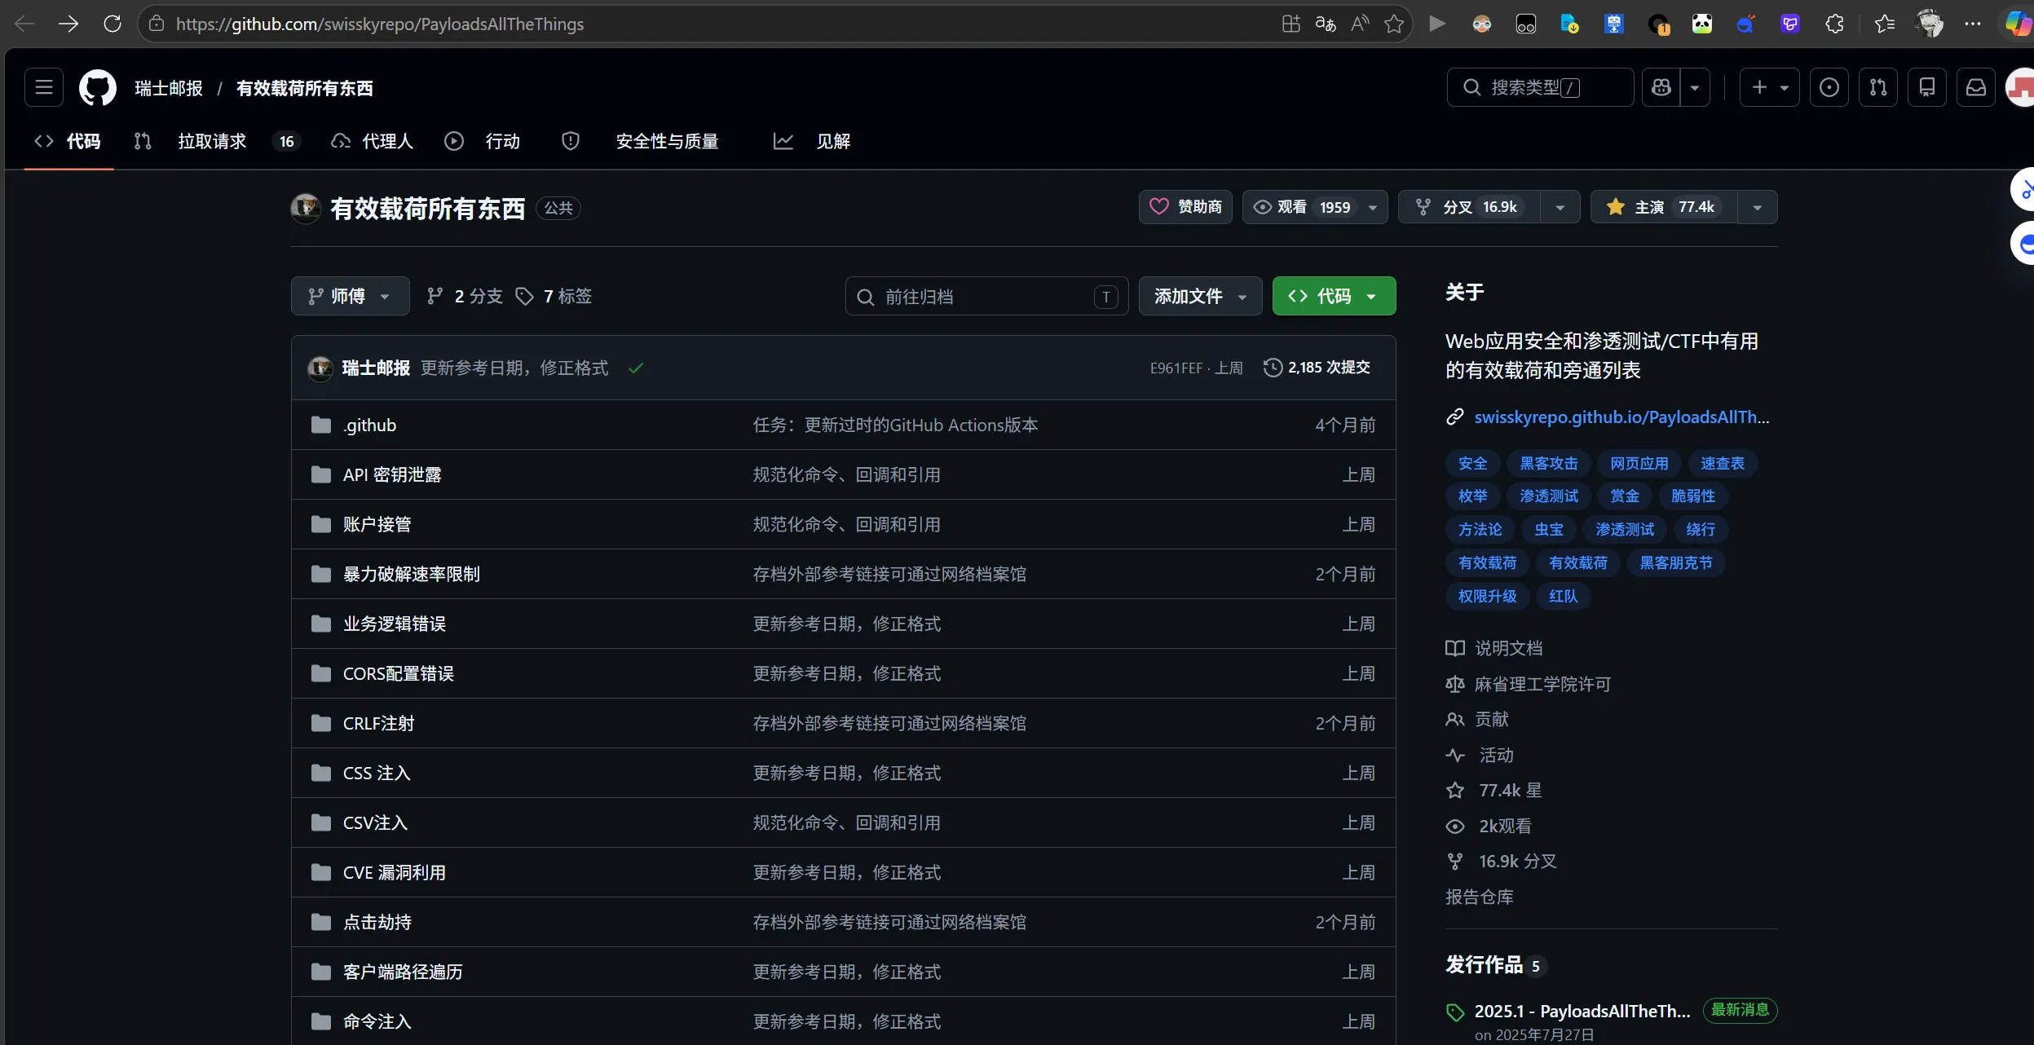The width and height of the screenshot is (2034, 1045).
Task: Open the 7 标签 tags link
Action: pyautogui.click(x=554, y=296)
